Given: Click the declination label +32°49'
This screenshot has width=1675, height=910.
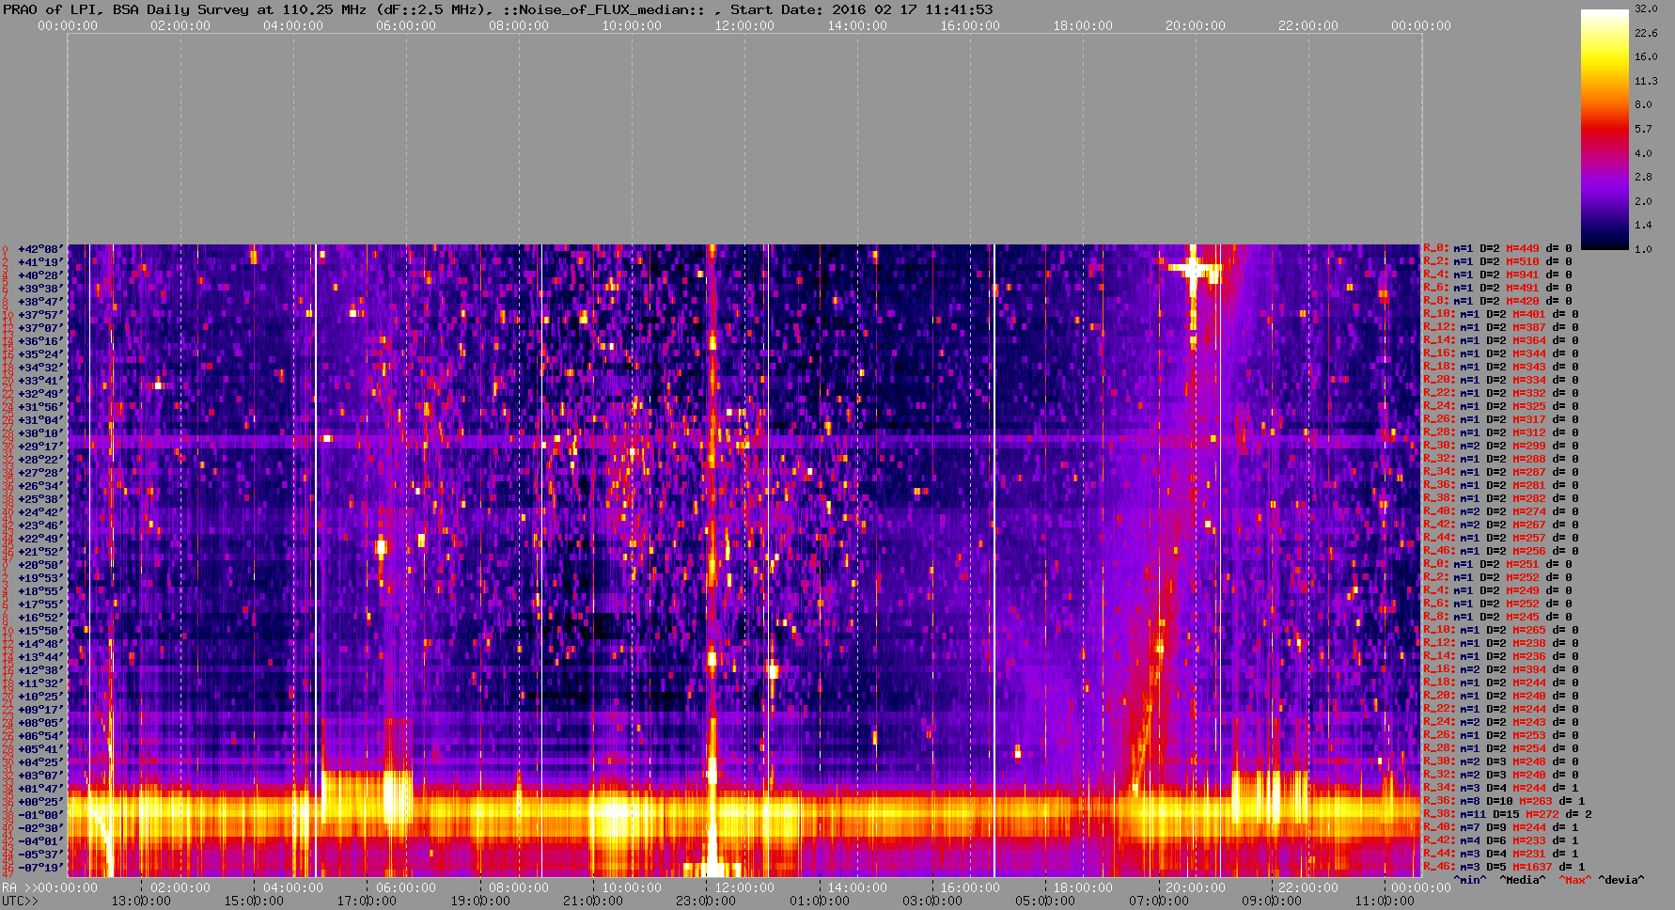Looking at the screenshot, I should pyautogui.click(x=40, y=394).
